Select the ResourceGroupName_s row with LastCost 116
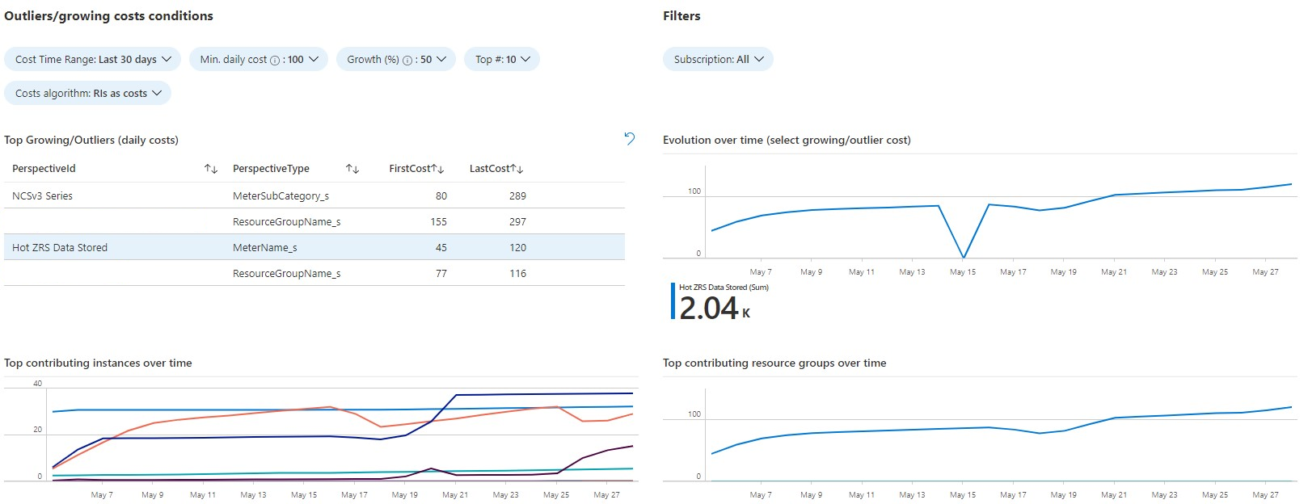Image resolution: width=1308 pixels, height=504 pixels. pos(286,273)
